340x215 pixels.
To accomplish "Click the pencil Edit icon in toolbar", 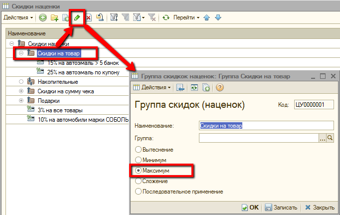I will [77, 18].
